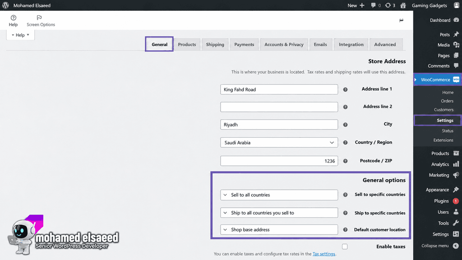This screenshot has height=260, width=462.
Task: Click the Collapse menu arrow icon
Action: point(456,246)
